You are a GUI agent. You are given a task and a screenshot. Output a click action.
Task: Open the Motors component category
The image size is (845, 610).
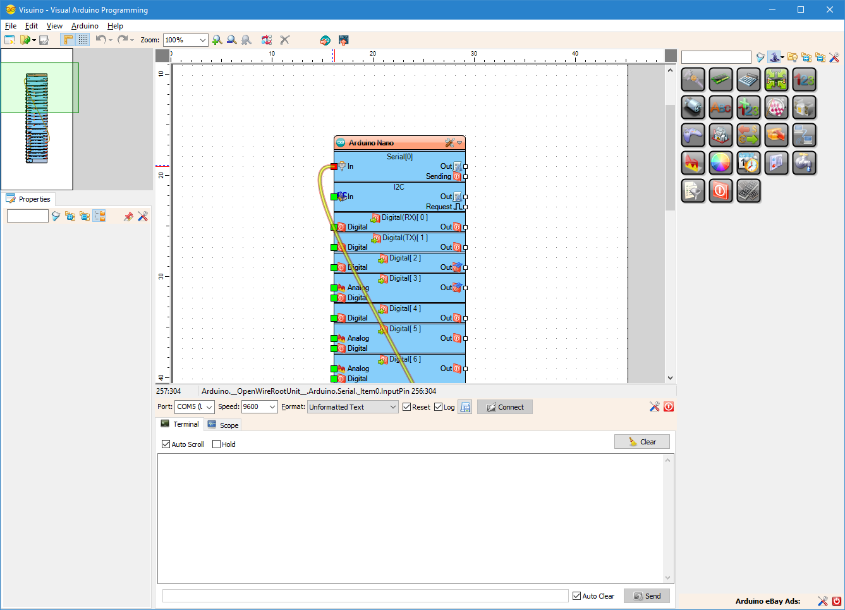click(x=693, y=107)
